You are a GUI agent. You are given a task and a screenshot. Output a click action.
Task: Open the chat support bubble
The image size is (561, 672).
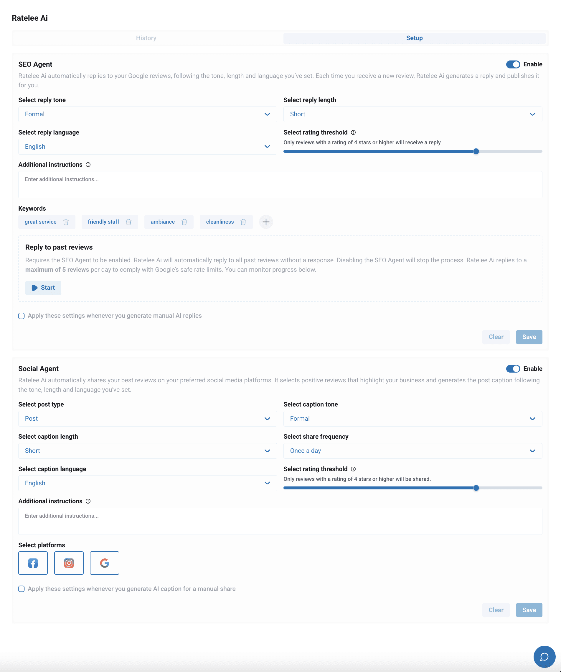(x=545, y=657)
